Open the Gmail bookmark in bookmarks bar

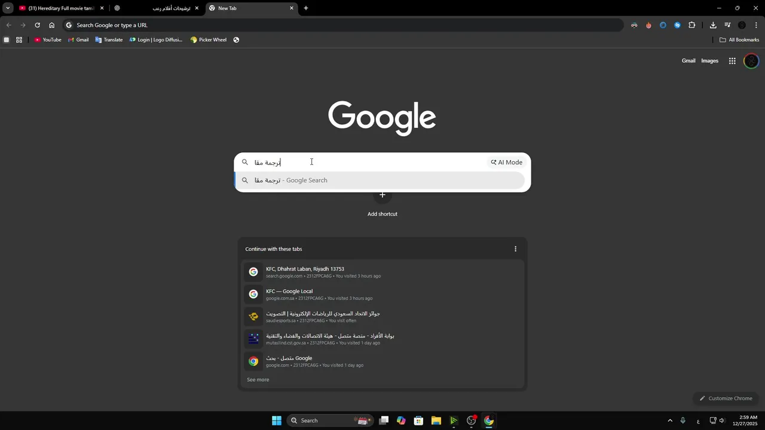(x=78, y=40)
